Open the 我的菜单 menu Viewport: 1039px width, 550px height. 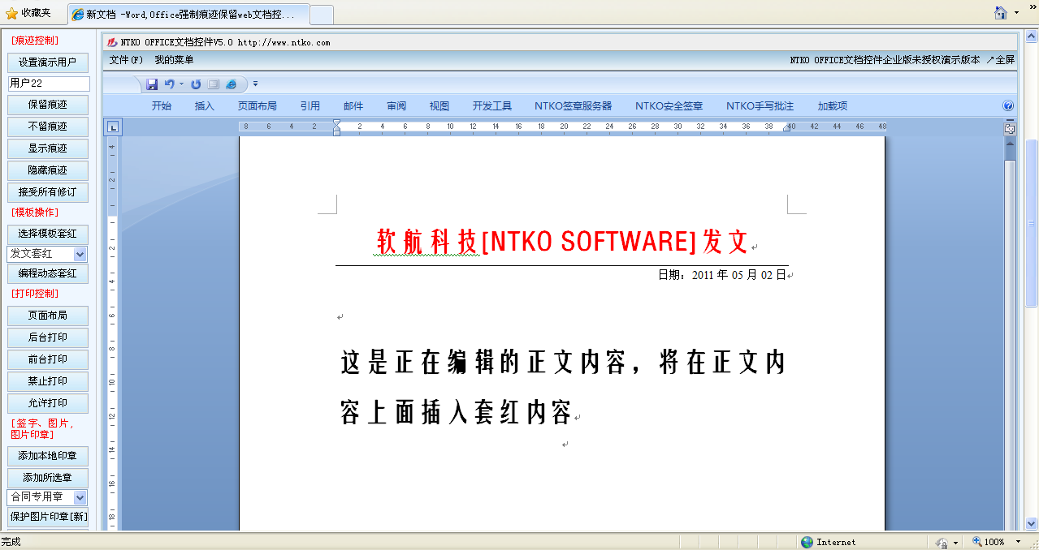[174, 60]
